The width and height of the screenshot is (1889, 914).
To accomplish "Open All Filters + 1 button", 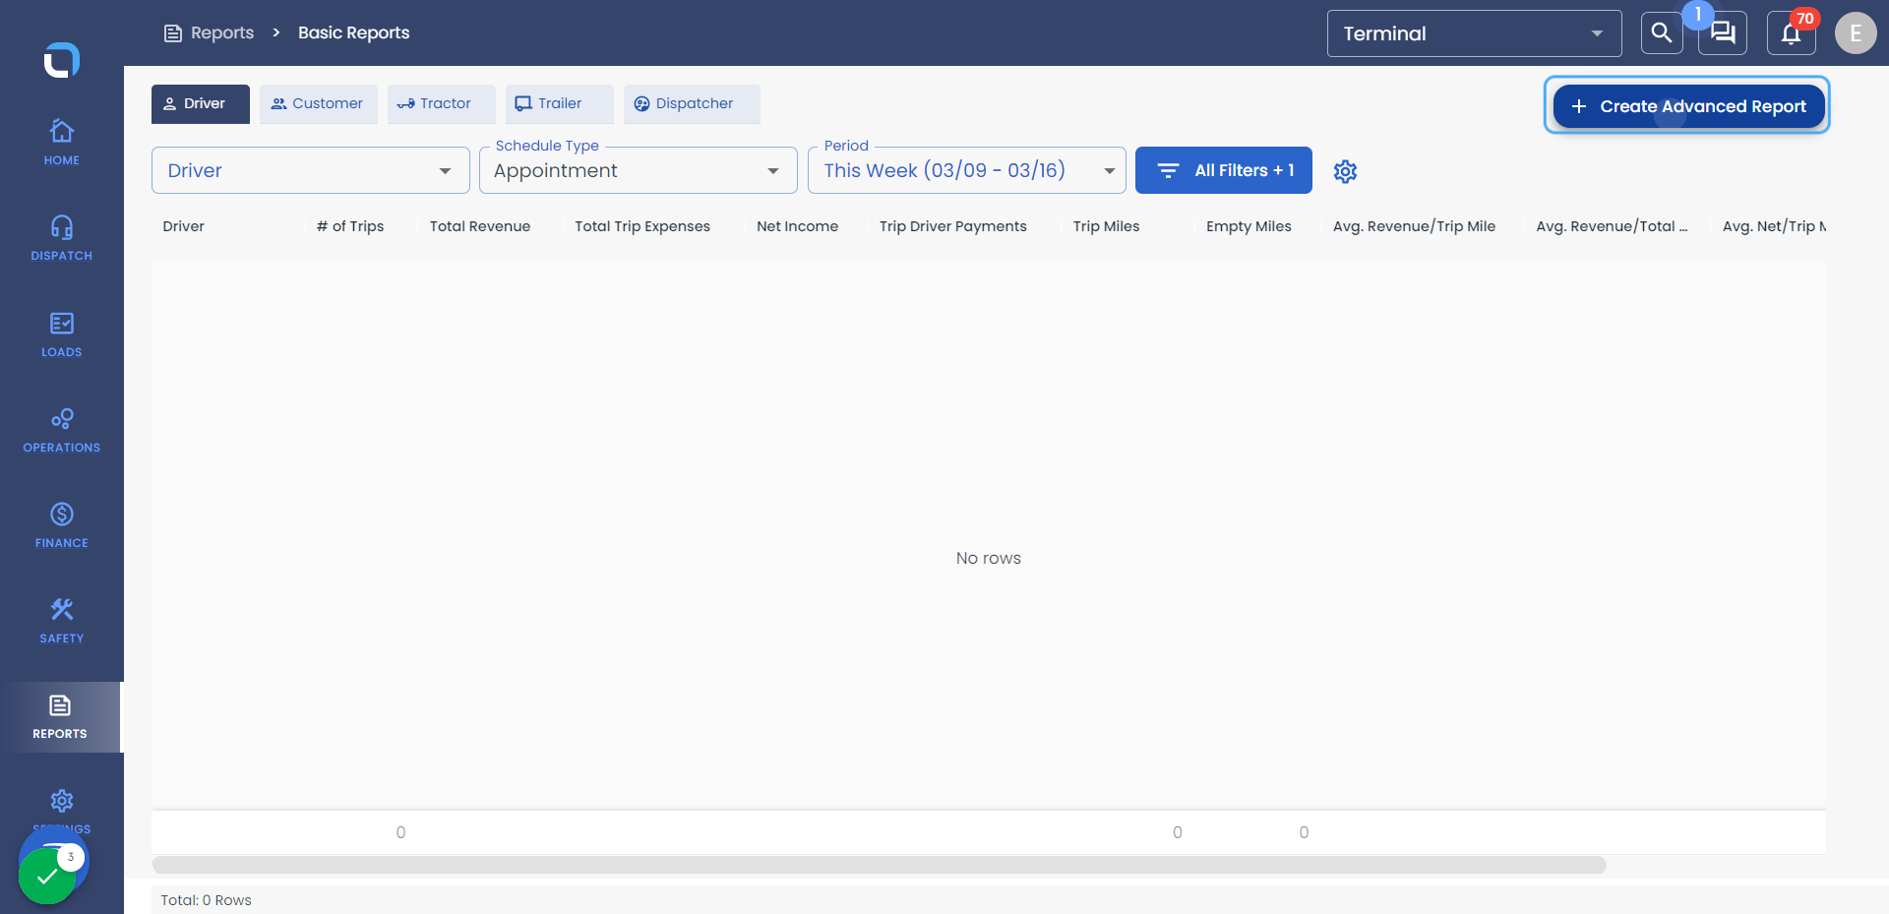I will 1223,170.
